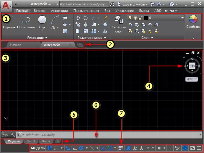Open Круг tool options arrow
204x153 pixels.
tap(42, 31)
